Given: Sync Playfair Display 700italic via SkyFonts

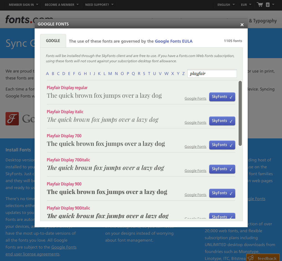Looking at the screenshot, I should (x=222, y=169).
